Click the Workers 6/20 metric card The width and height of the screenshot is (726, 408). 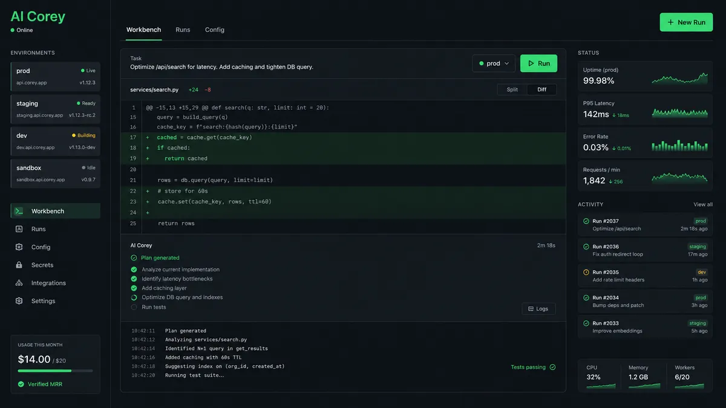point(690,376)
